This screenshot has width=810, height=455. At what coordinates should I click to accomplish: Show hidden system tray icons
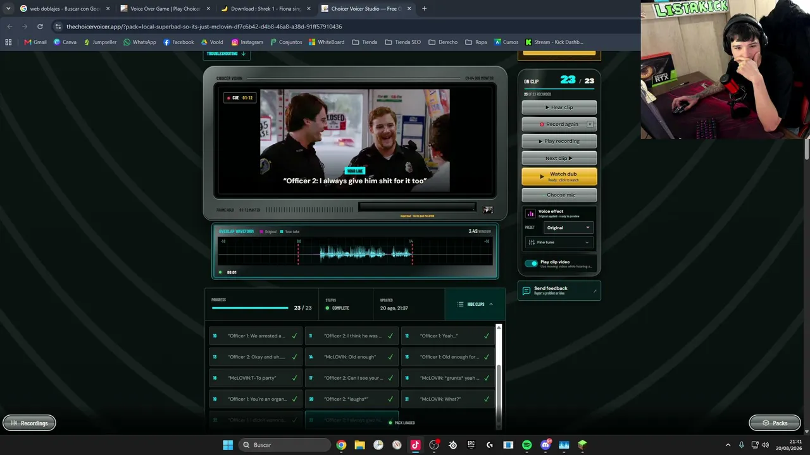[728, 445]
